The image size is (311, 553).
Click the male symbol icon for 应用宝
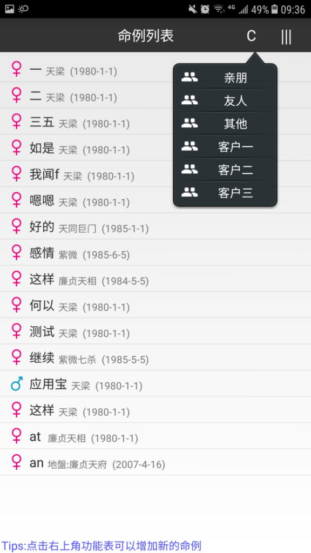[x=17, y=384]
